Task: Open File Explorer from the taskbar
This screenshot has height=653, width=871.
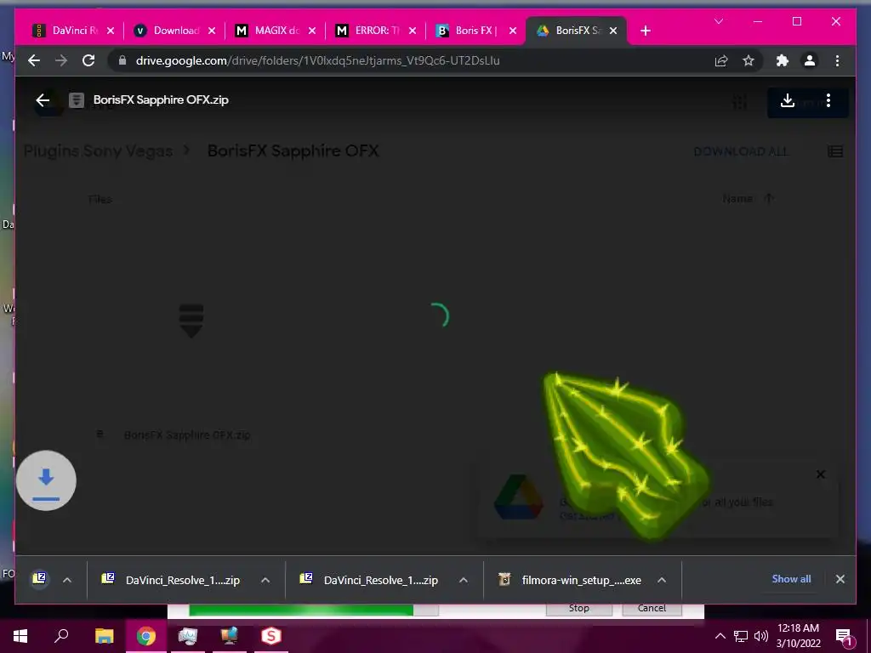Action: pyautogui.click(x=104, y=636)
